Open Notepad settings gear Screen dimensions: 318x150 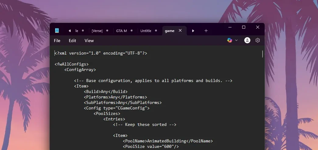[x=258, y=40]
